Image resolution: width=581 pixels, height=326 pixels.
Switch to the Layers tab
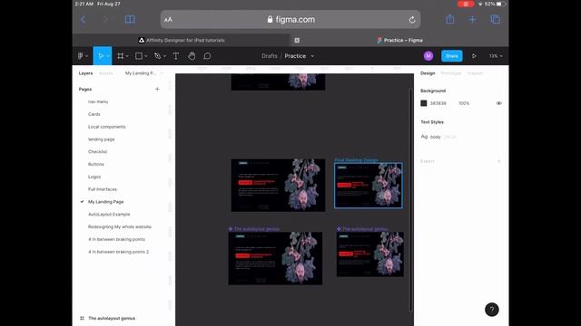coord(85,73)
